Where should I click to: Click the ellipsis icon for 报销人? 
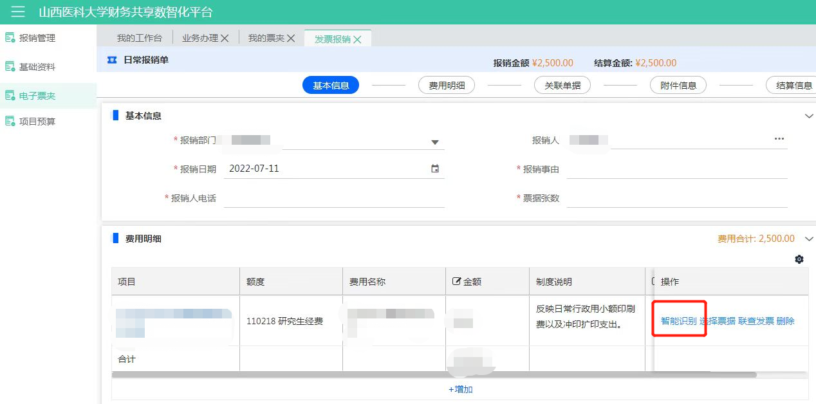(x=779, y=139)
